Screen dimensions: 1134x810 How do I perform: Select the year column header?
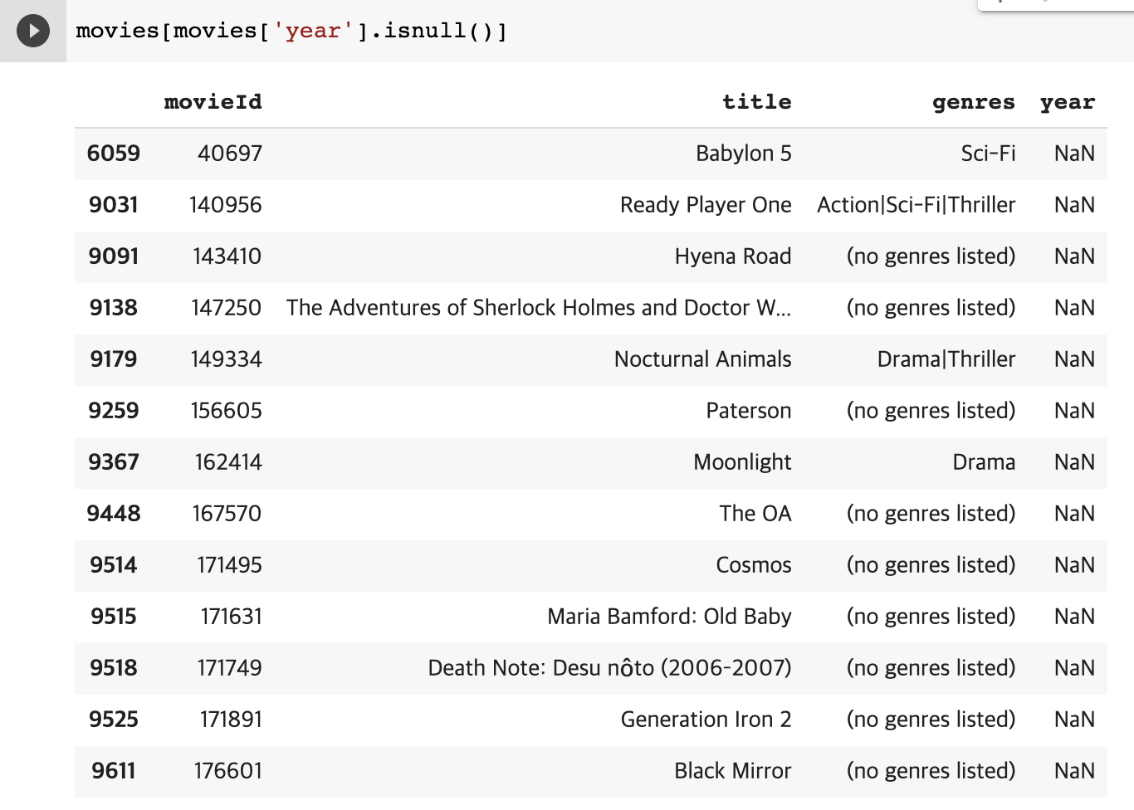1067,102
